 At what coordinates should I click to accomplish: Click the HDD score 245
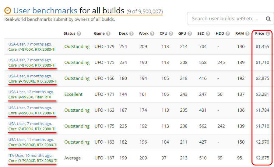(x=221, y=63)
